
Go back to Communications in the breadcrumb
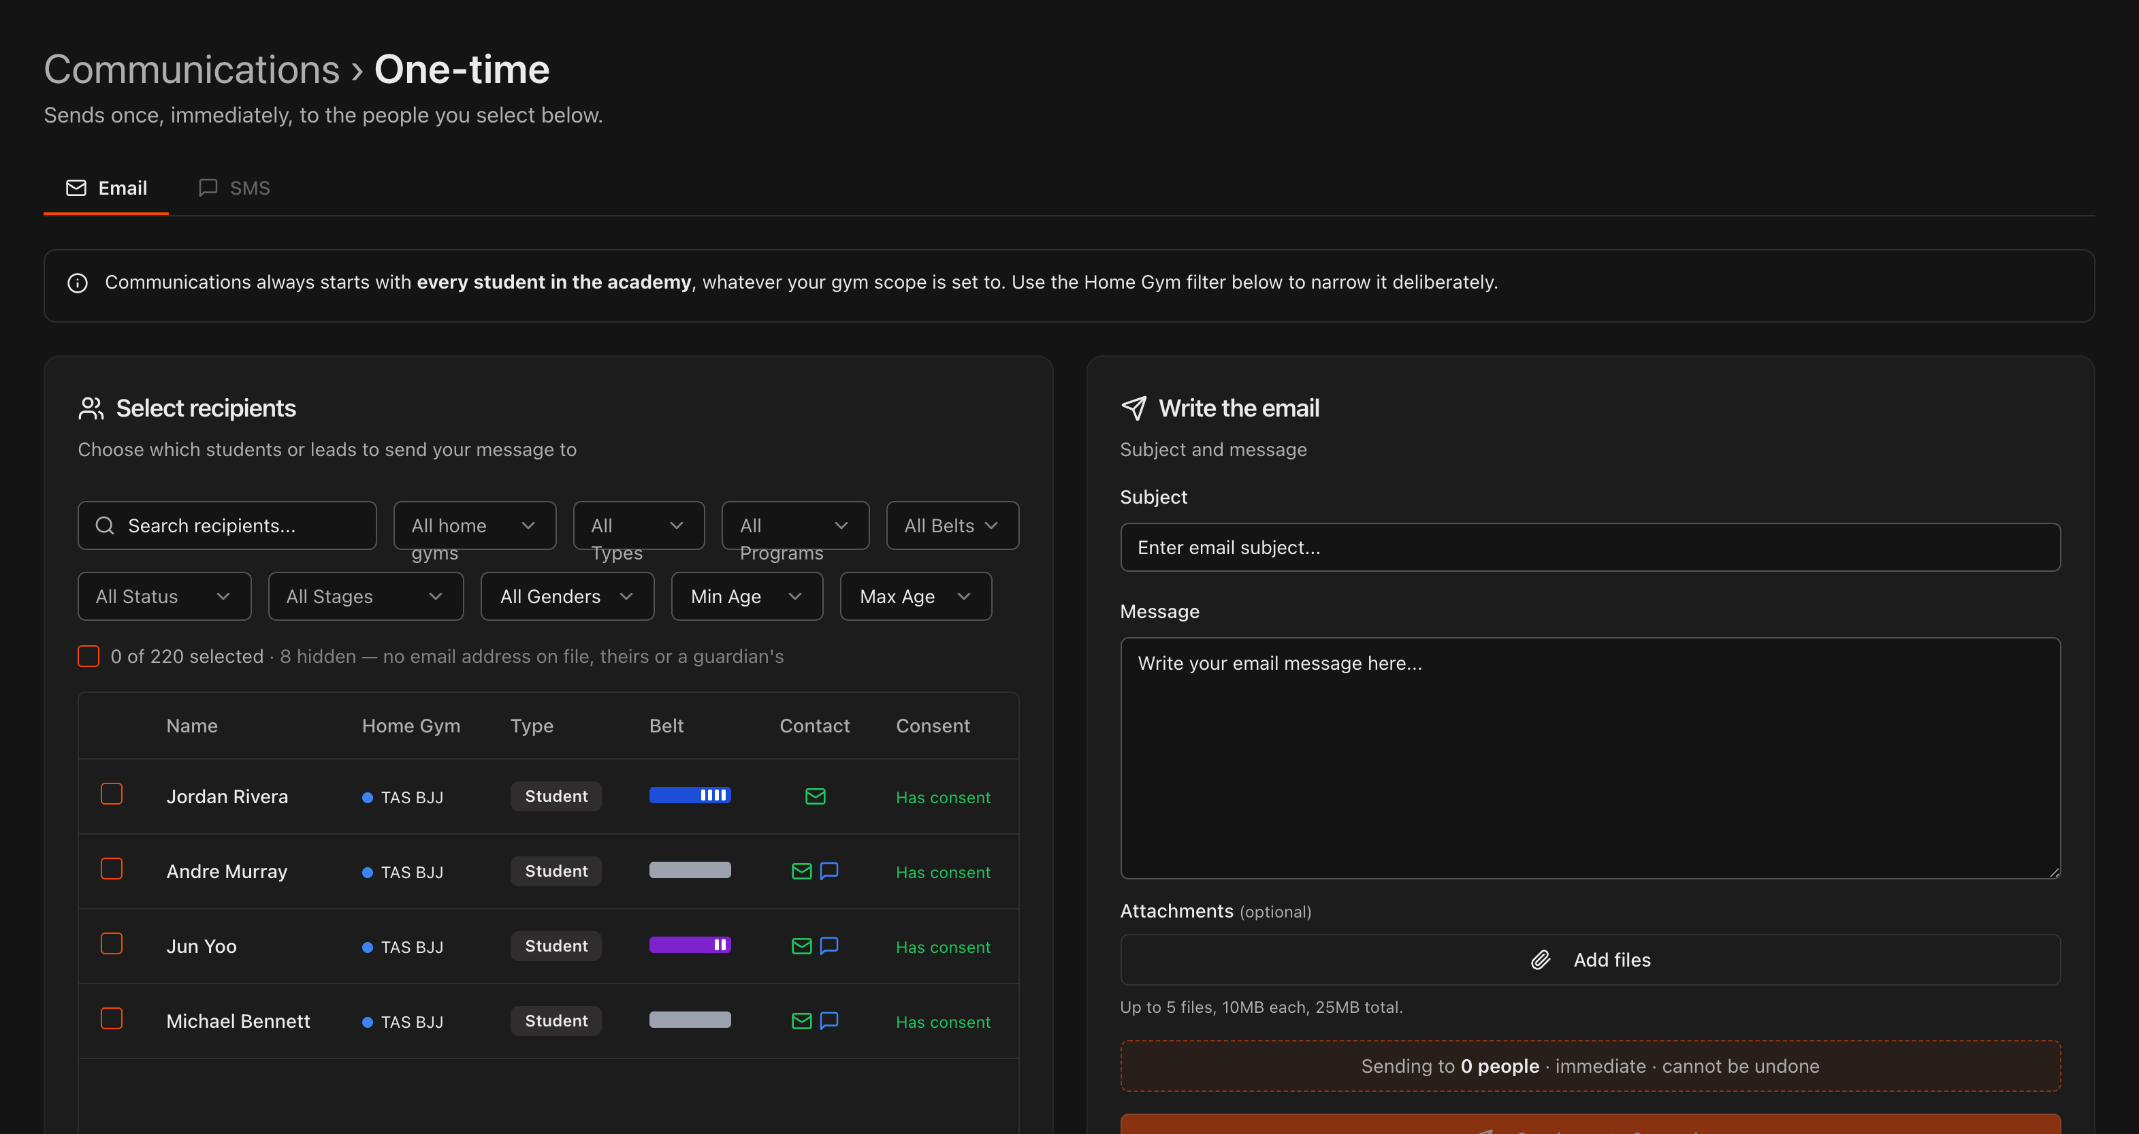(x=192, y=69)
